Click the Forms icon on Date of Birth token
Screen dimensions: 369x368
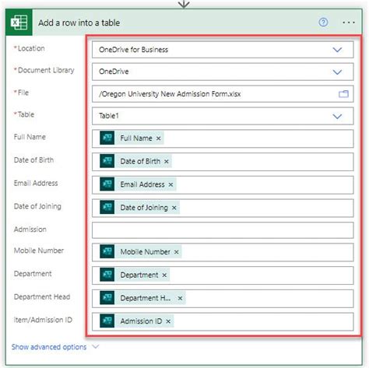[x=107, y=161]
